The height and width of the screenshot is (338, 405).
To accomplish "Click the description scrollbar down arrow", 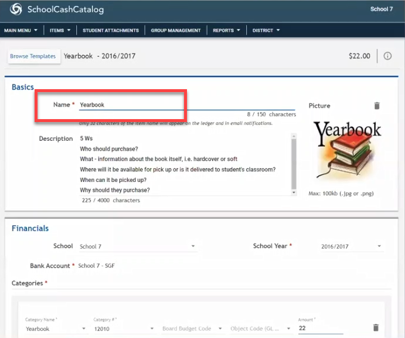I will pos(294,192).
